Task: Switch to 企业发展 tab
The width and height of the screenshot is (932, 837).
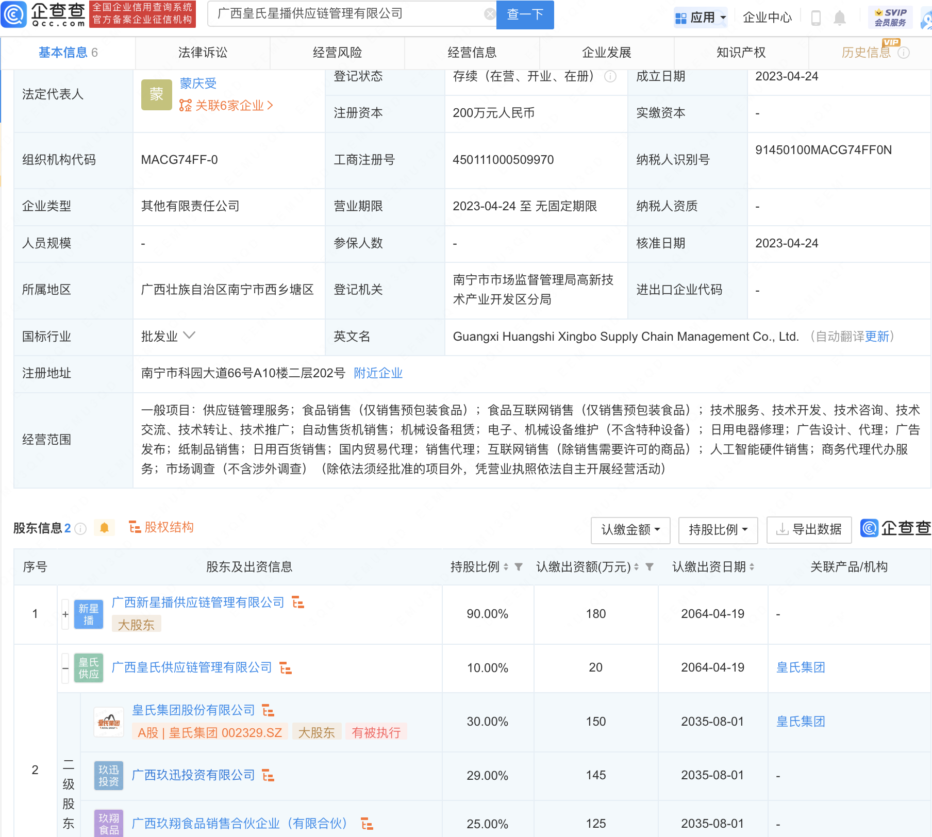Action: point(607,53)
